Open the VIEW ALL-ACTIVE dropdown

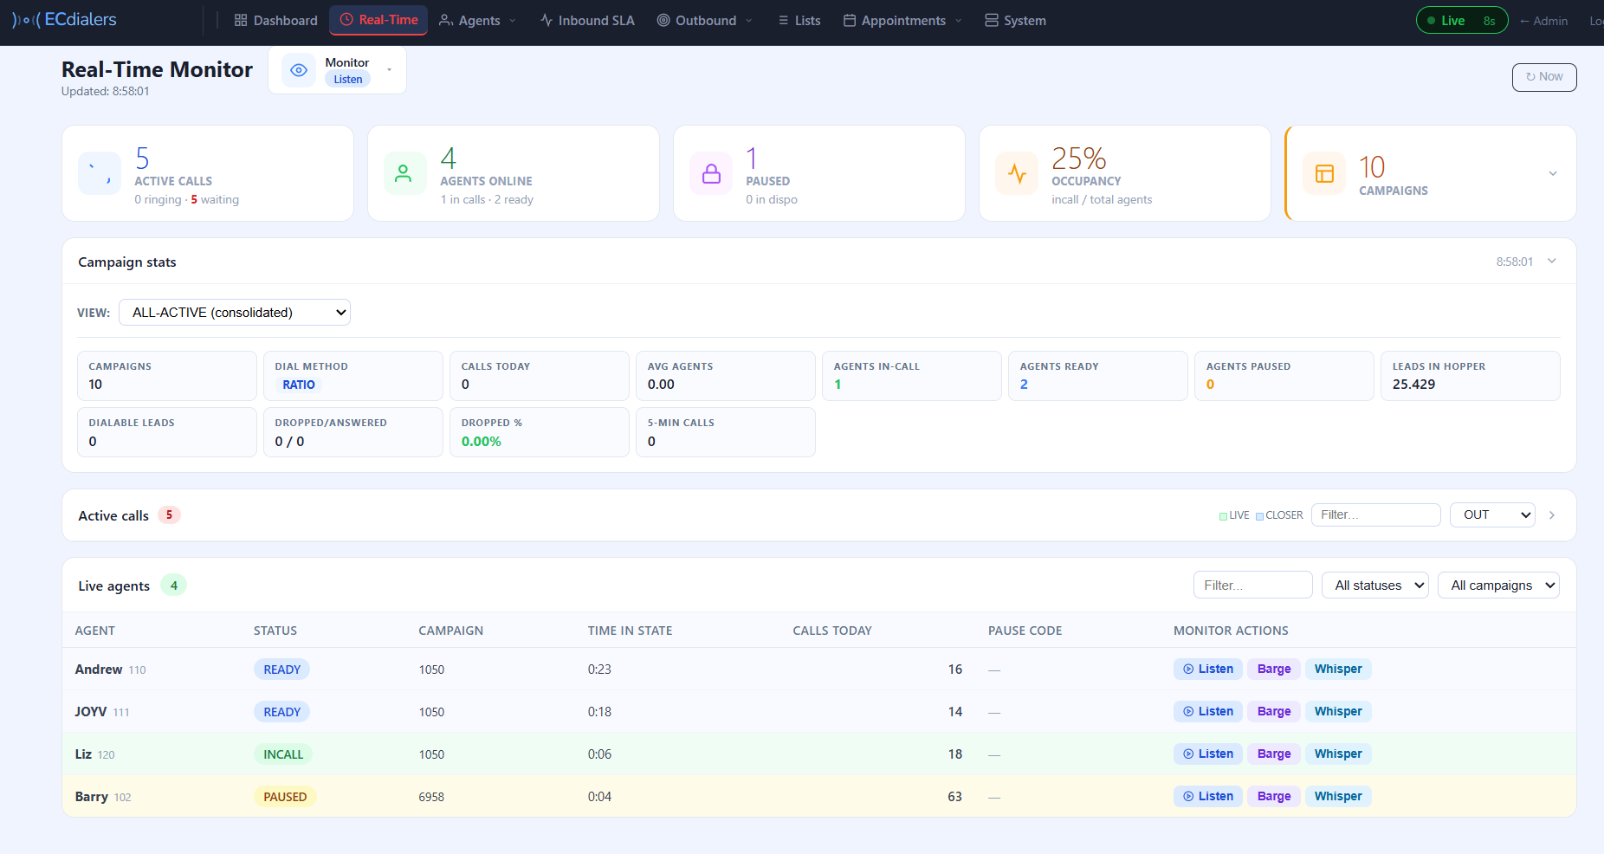[x=235, y=313]
